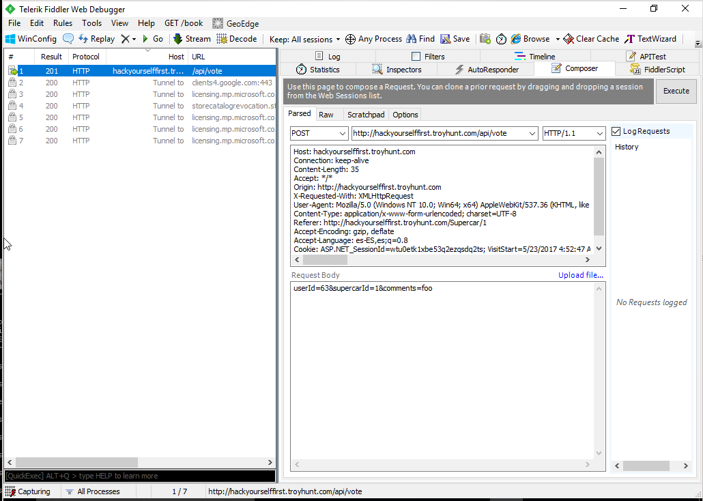This screenshot has width=703, height=501.
Task: Click the Browse Internet Explorer icon
Action: click(x=516, y=39)
